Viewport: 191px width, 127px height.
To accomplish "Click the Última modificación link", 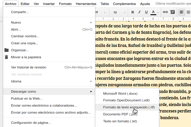I will tap(173, 3).
